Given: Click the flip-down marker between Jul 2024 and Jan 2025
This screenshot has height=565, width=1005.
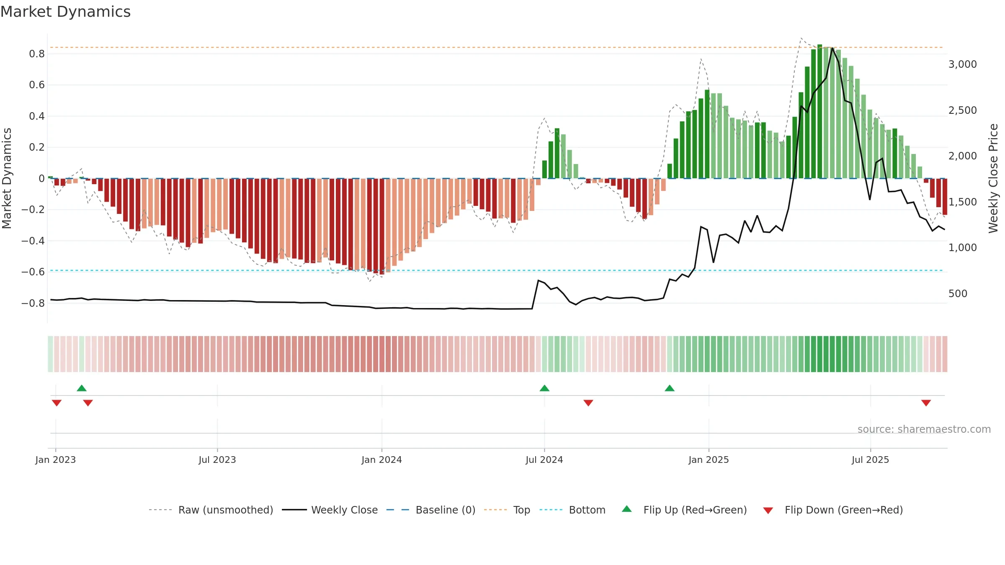Looking at the screenshot, I should 588,403.
